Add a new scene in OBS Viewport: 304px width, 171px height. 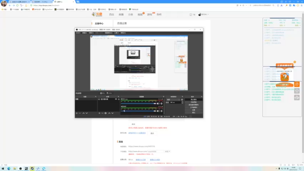(x=77, y=113)
